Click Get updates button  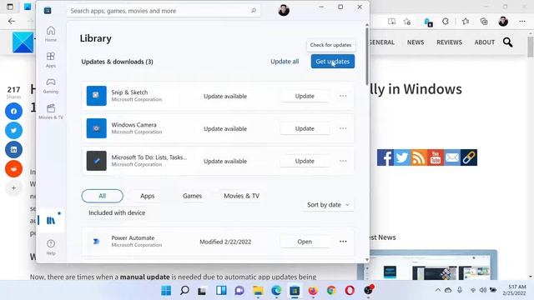[332, 61]
